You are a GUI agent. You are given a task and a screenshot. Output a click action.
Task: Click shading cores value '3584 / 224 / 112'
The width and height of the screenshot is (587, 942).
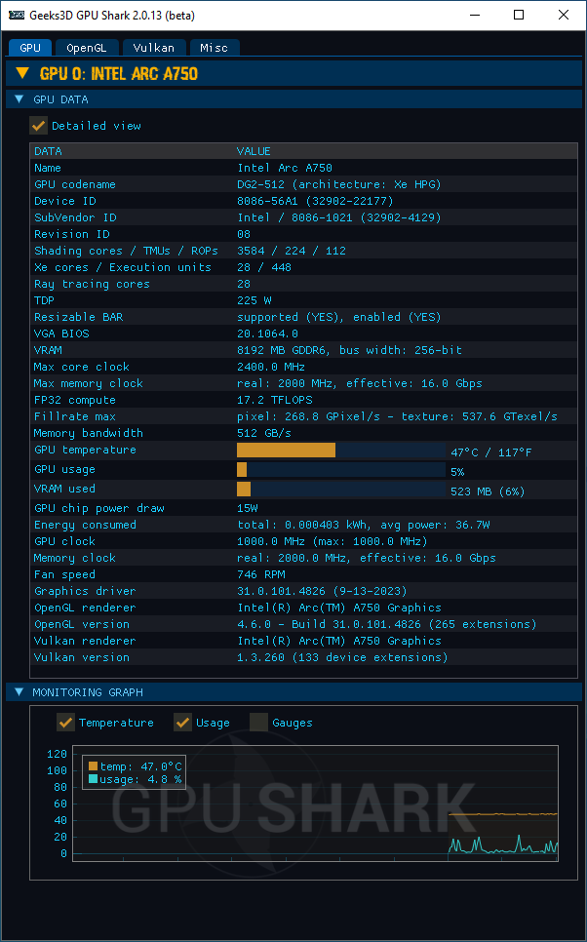pos(292,251)
